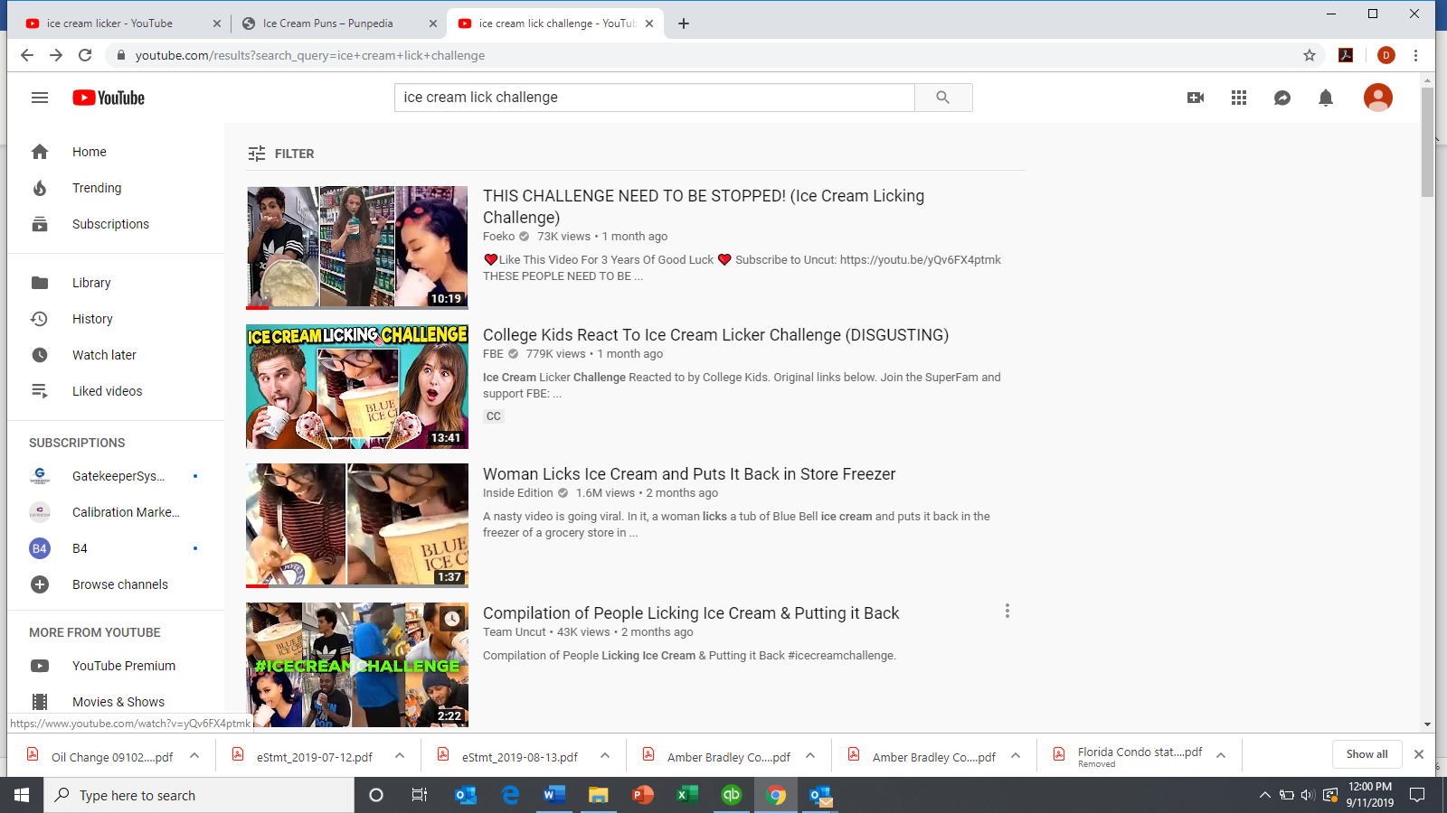
Task: Click the Adobe Acrobat extension icon
Action: (x=1346, y=55)
